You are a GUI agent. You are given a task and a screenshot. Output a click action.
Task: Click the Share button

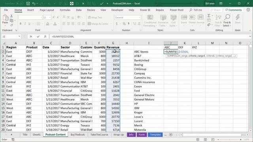215,10
